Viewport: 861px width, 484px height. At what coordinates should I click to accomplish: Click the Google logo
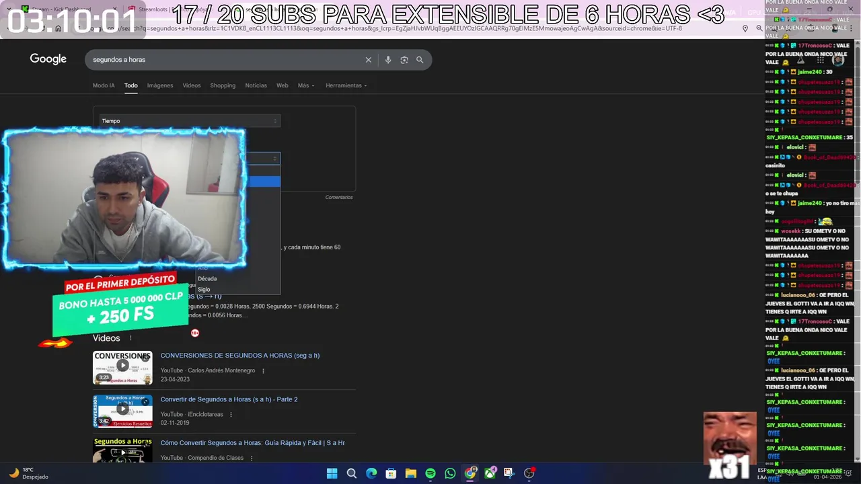pyautogui.click(x=48, y=59)
